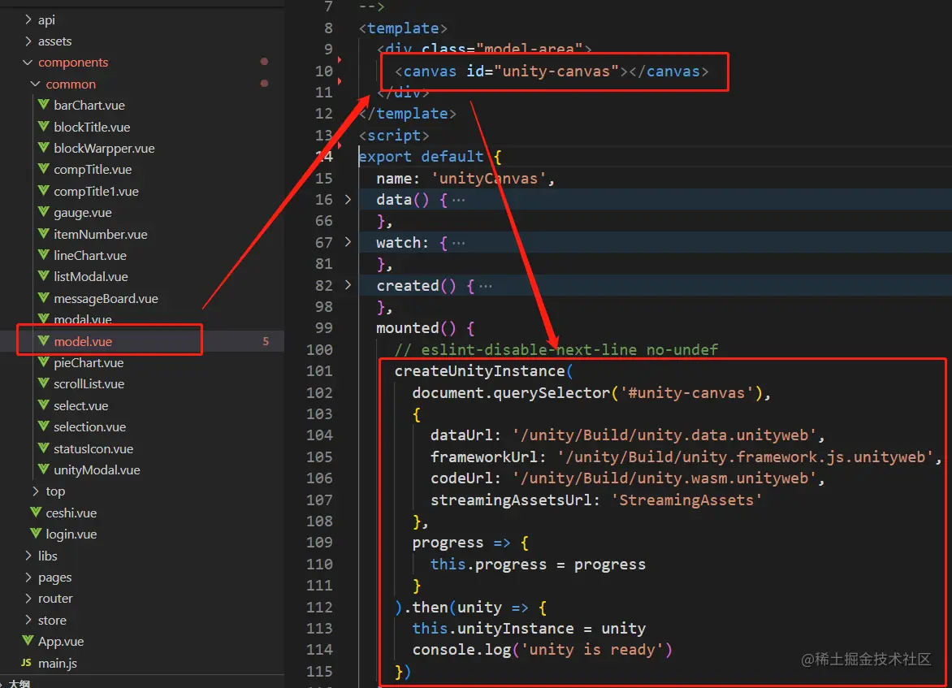Collapse the components folder chevron

pyautogui.click(x=28, y=62)
